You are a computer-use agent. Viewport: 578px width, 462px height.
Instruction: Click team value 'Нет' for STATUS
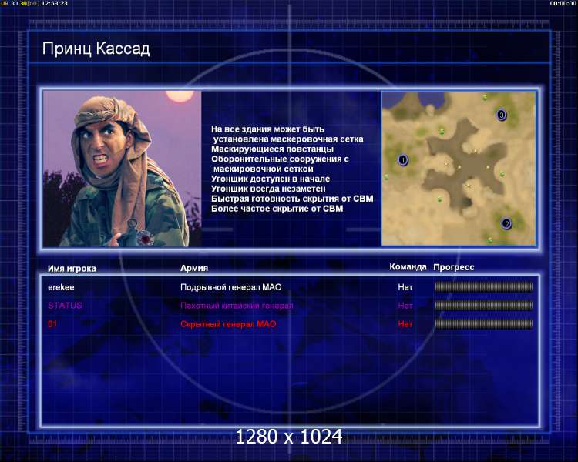point(405,306)
